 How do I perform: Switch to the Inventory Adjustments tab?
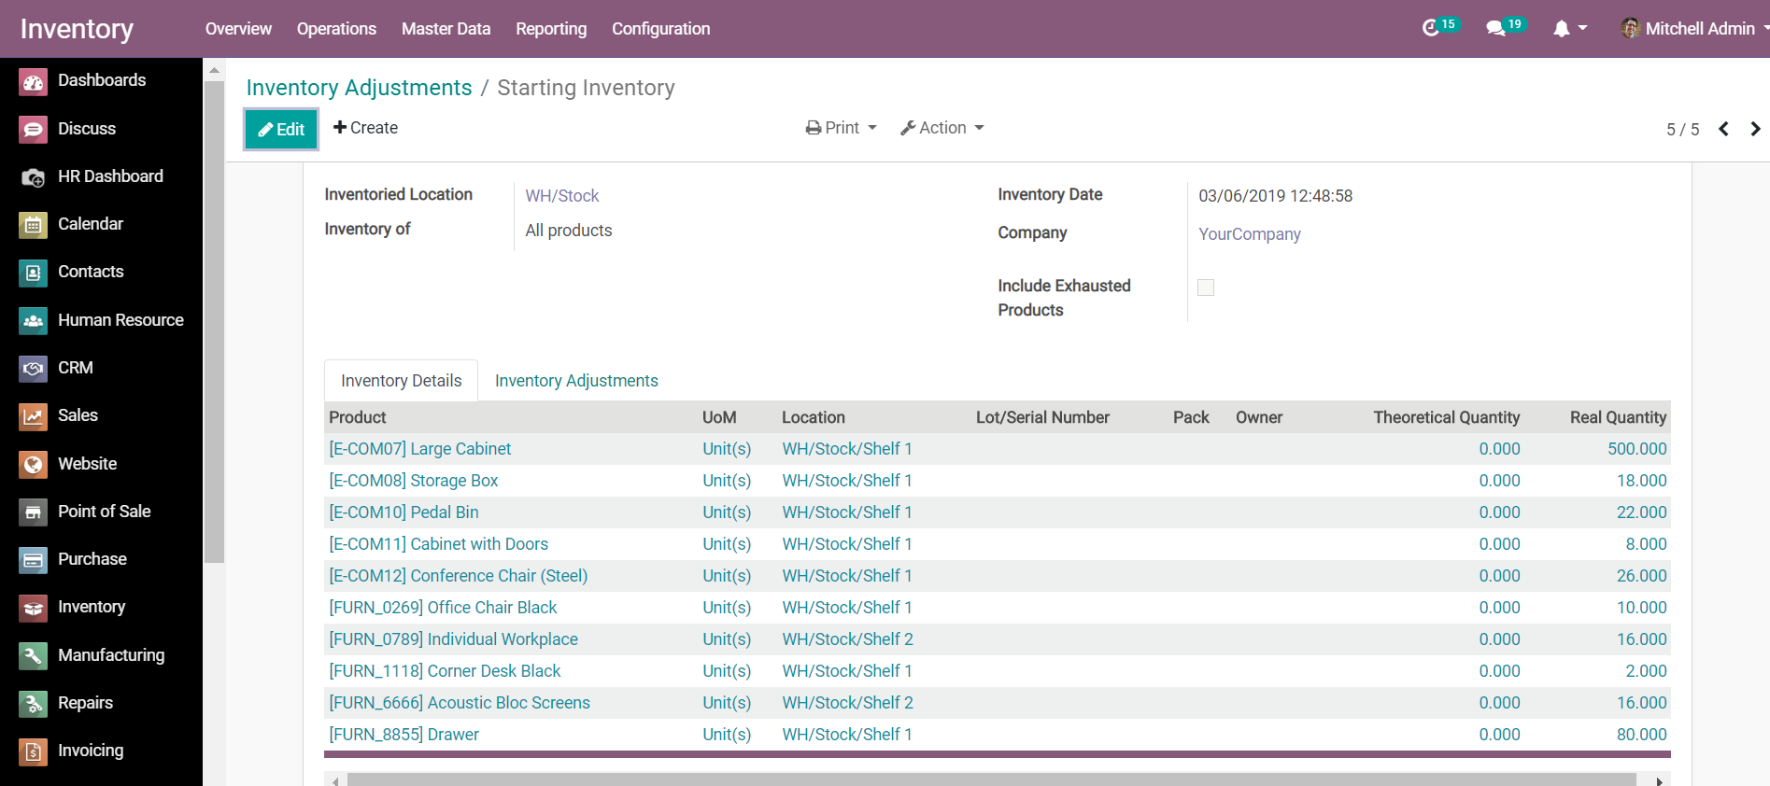click(x=576, y=381)
